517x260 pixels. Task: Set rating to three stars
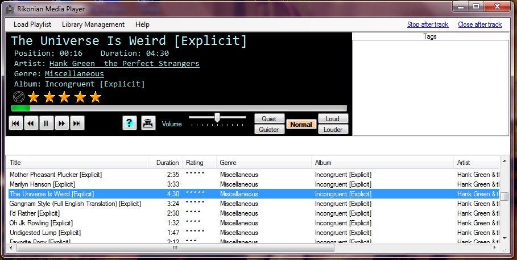64,97
